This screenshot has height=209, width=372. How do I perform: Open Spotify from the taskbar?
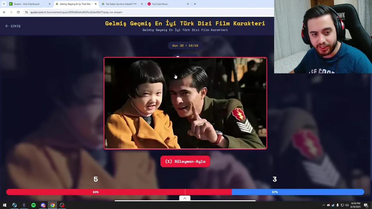tap(33, 205)
